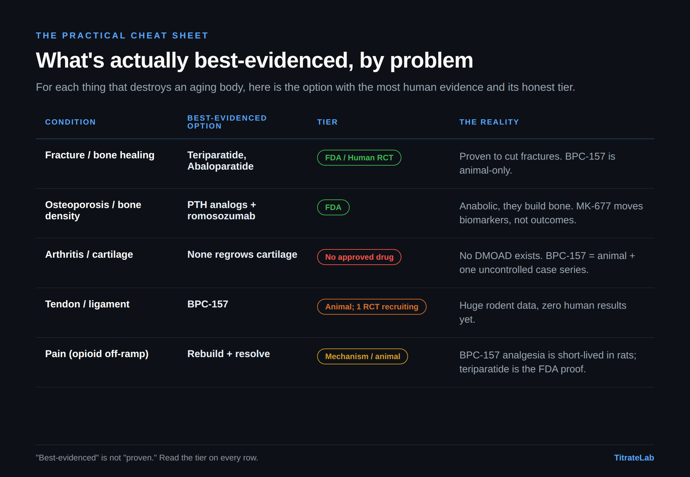The width and height of the screenshot is (690, 477).
Task: Select 'Fracture / bone healing' condition cell
Action: coord(100,155)
